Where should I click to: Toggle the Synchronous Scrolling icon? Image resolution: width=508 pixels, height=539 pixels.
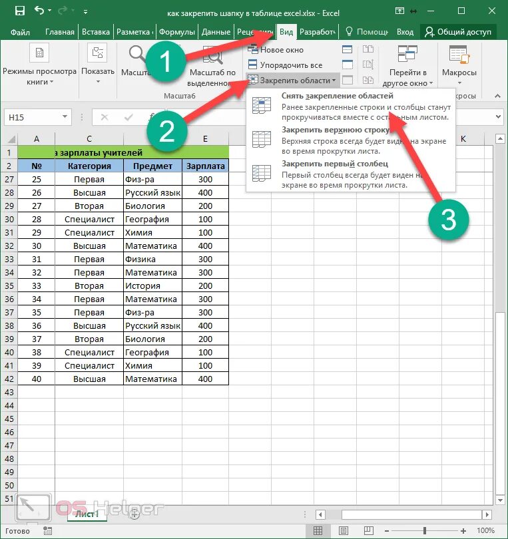click(x=368, y=65)
